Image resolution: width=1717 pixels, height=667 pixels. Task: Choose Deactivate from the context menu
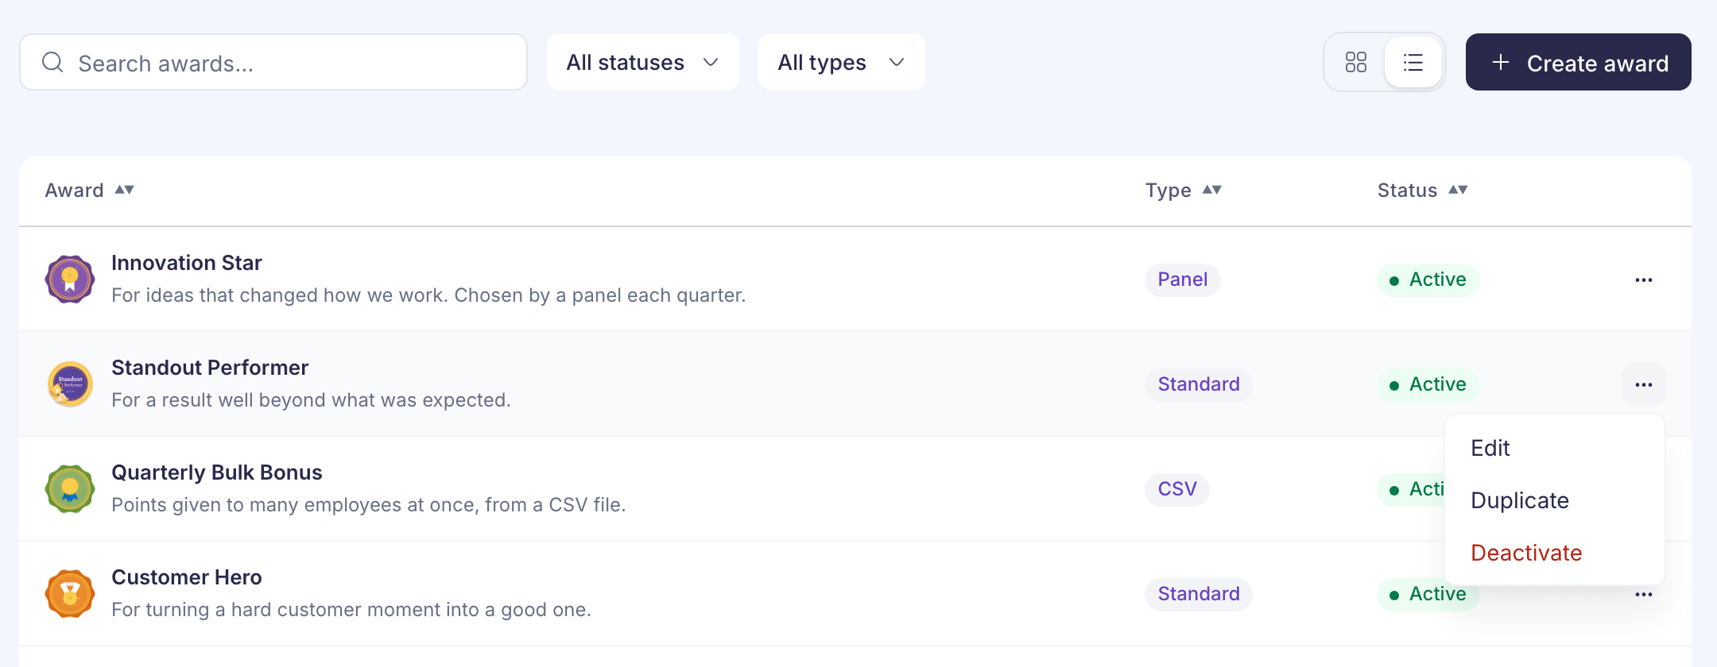1555,553
